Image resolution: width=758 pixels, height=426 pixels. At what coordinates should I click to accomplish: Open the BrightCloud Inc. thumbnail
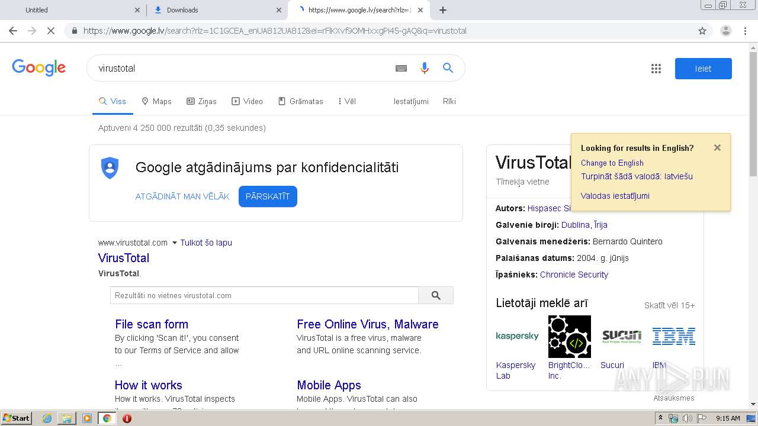pos(570,336)
